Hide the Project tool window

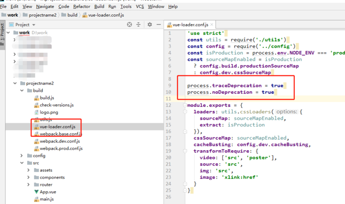click(x=158, y=25)
